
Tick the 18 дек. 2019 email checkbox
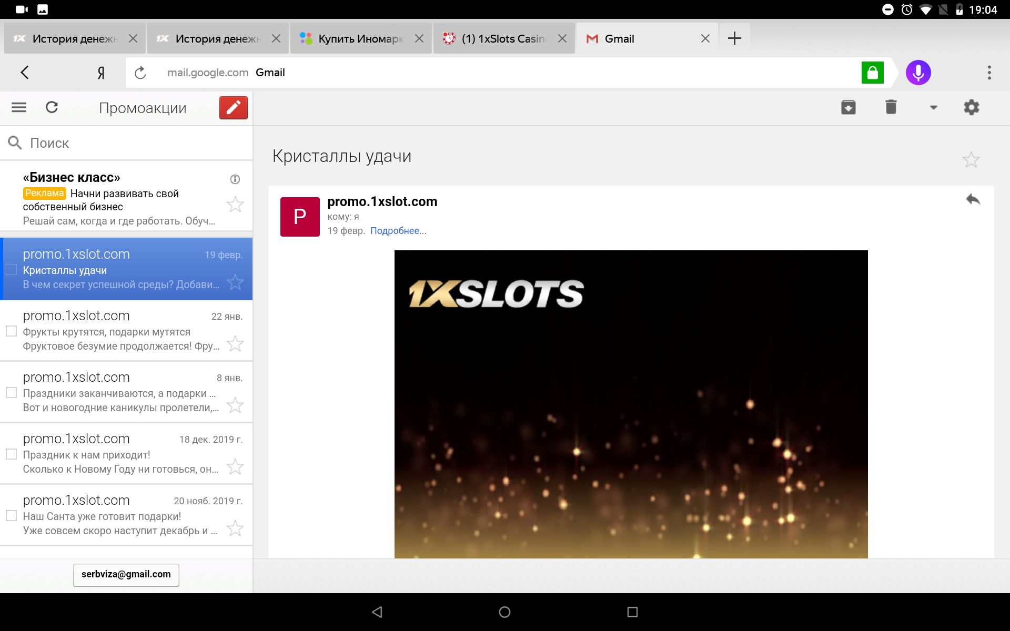click(12, 454)
